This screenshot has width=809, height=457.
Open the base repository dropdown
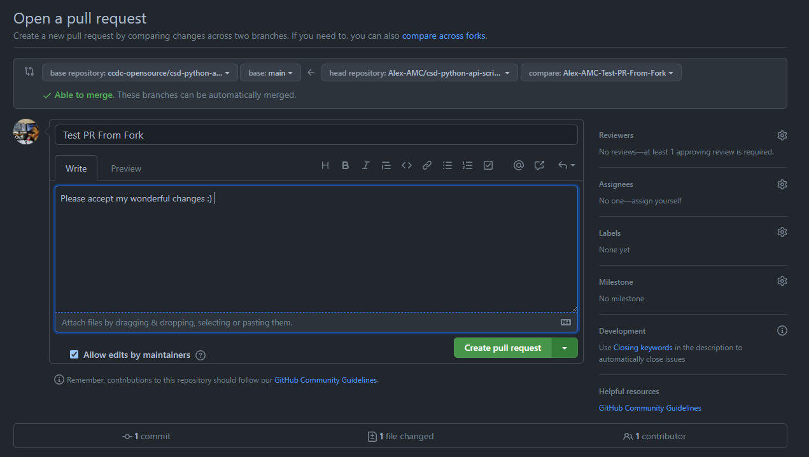point(140,73)
